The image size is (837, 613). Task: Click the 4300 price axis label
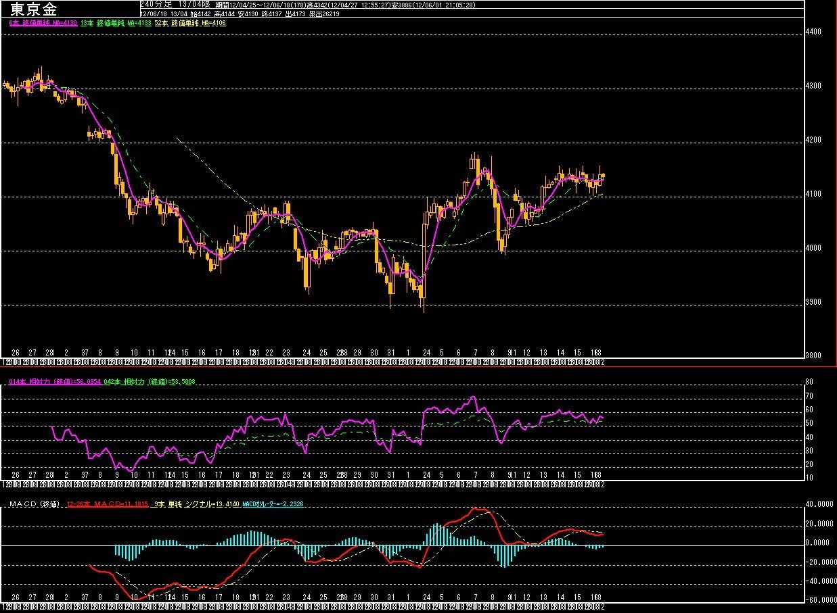(815, 86)
